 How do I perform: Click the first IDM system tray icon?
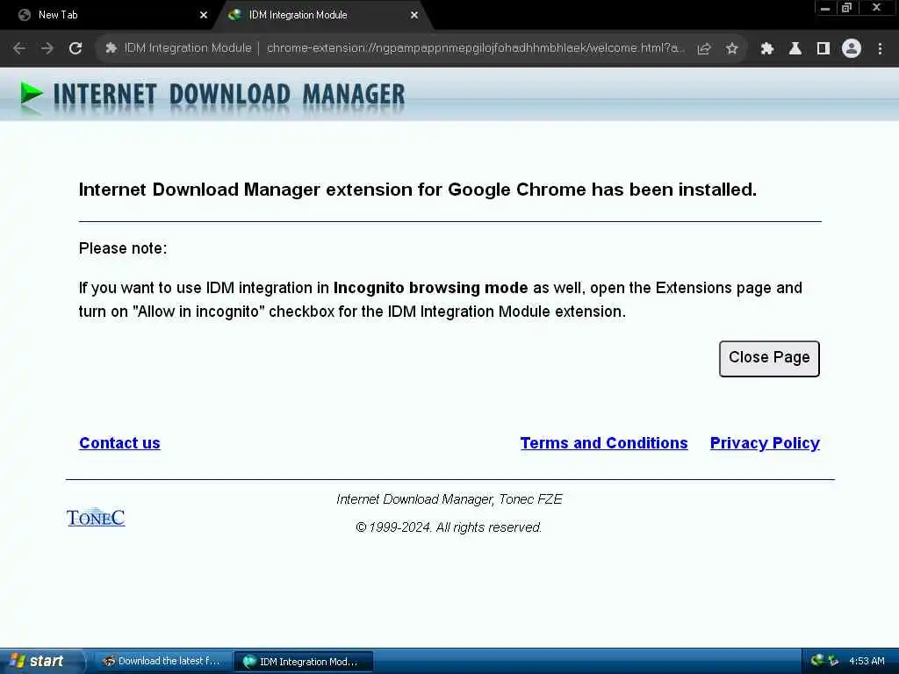click(x=817, y=660)
